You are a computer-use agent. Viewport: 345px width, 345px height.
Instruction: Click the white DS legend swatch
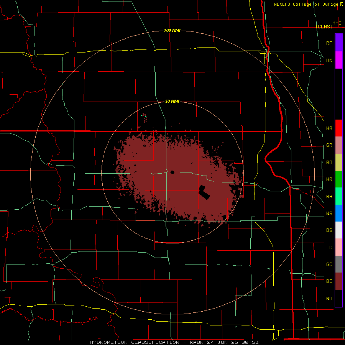coord(338,230)
